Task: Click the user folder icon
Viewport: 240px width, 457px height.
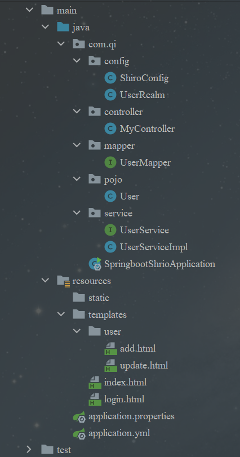Action: coord(95,331)
